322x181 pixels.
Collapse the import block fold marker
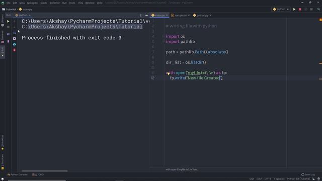pyautogui.click(x=164, y=36)
